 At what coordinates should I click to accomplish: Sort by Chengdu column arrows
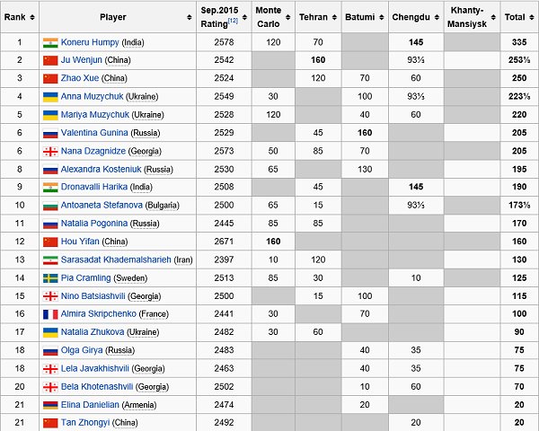[x=437, y=17]
